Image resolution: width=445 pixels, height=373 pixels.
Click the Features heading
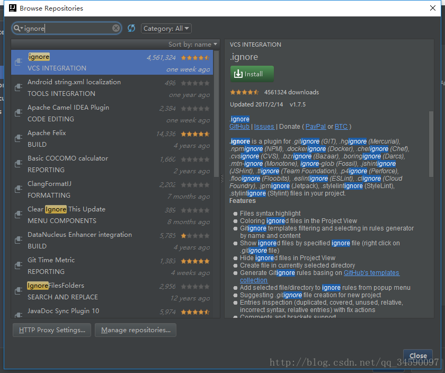pyautogui.click(x=243, y=201)
